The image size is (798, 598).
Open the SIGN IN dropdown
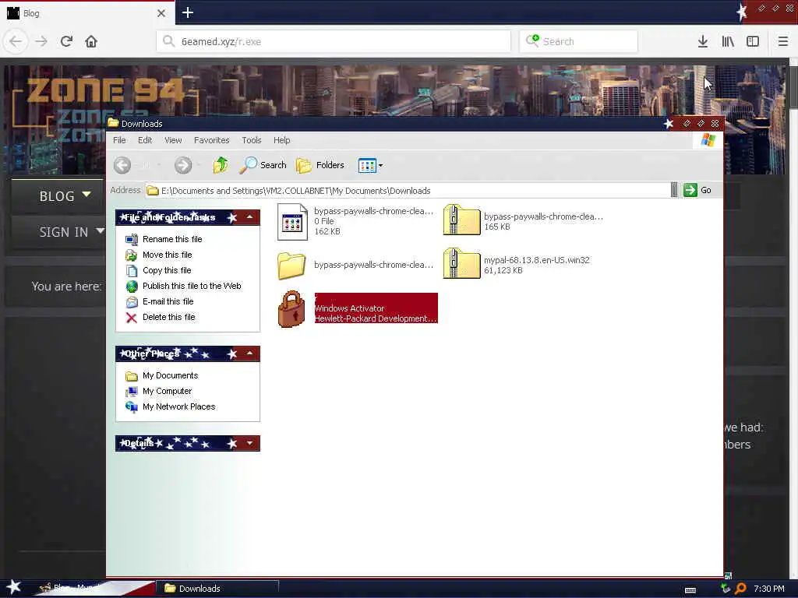point(71,232)
